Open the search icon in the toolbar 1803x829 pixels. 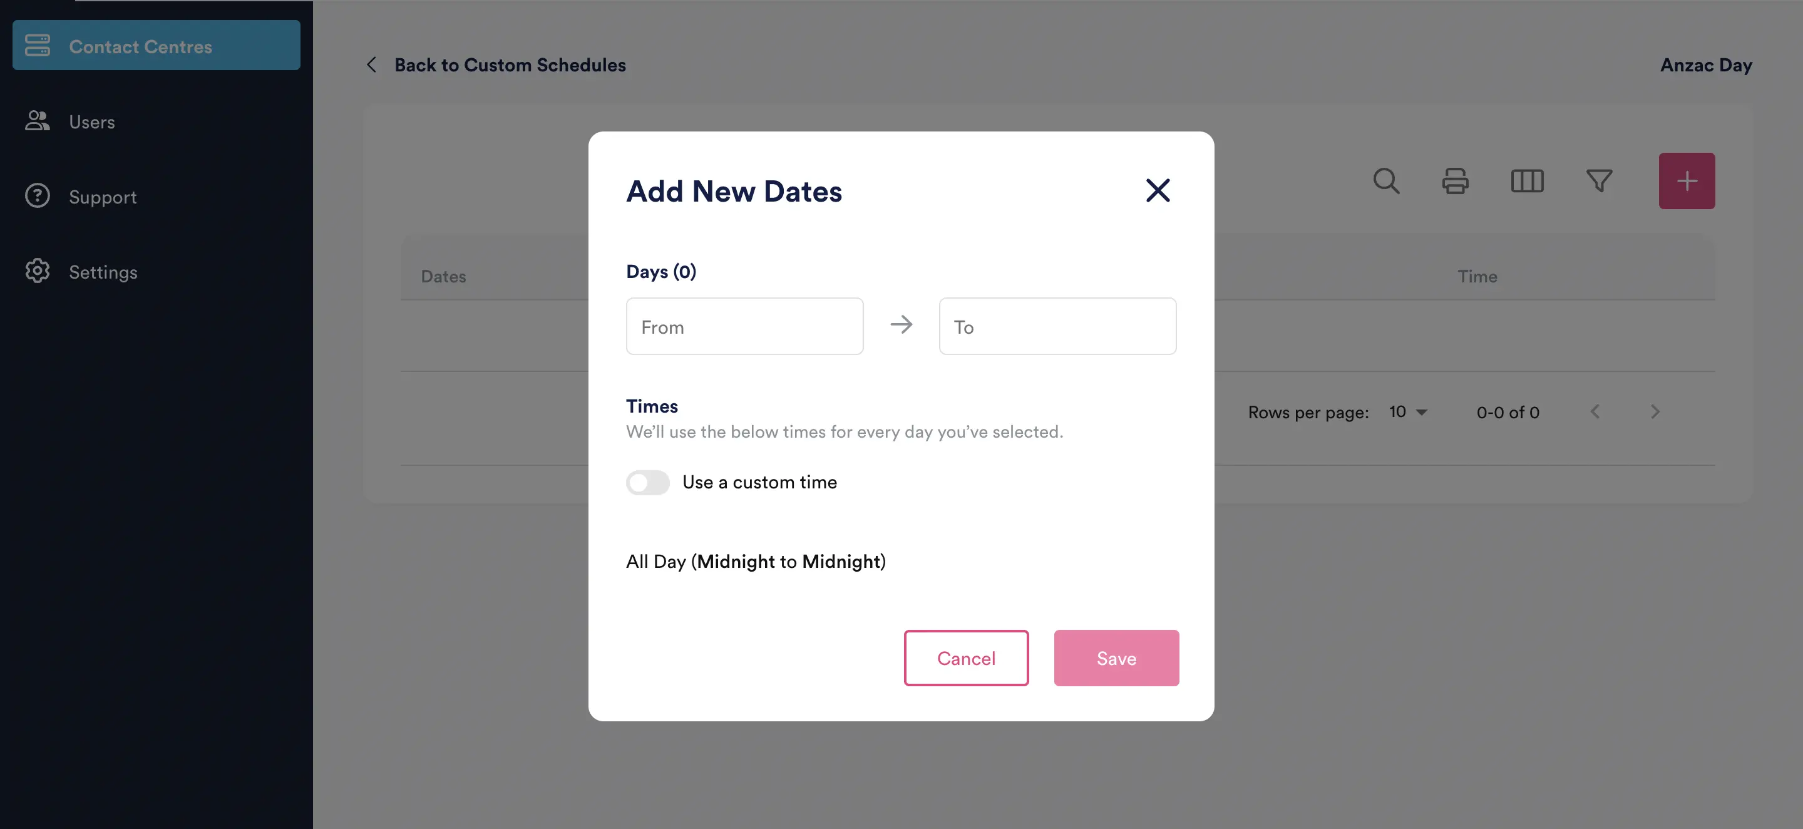point(1386,182)
